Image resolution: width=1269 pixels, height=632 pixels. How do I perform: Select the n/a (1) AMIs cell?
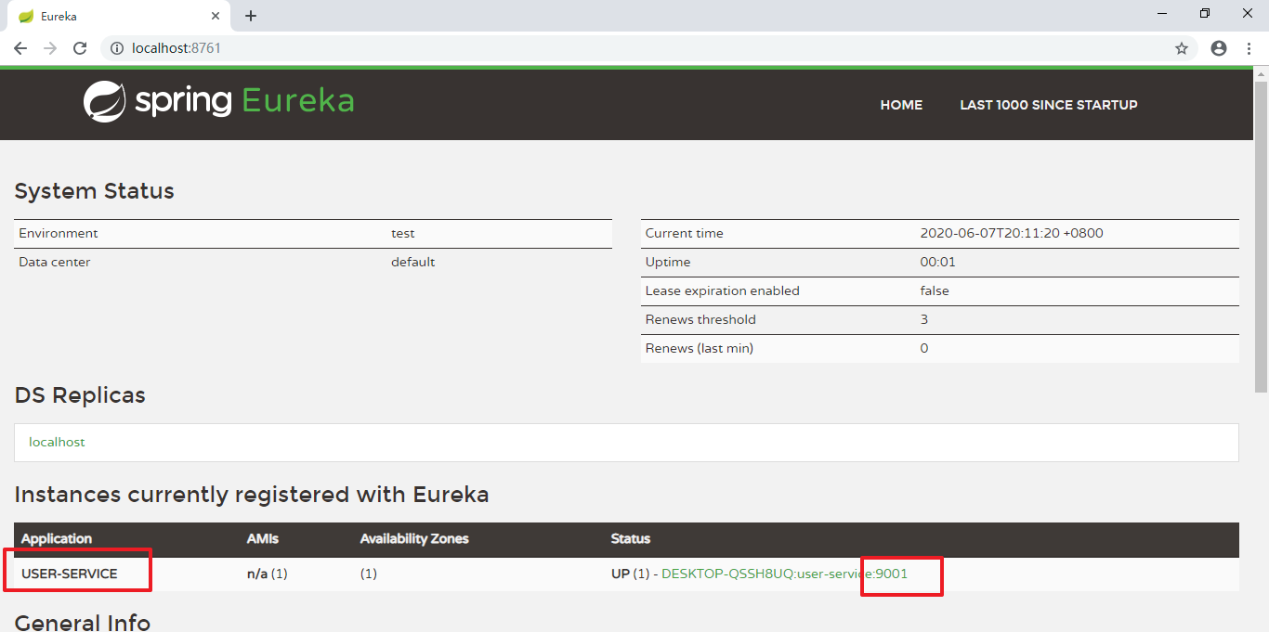pos(268,574)
